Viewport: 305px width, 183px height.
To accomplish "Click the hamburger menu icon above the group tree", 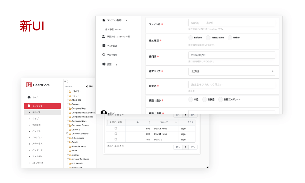I will [65, 81].
